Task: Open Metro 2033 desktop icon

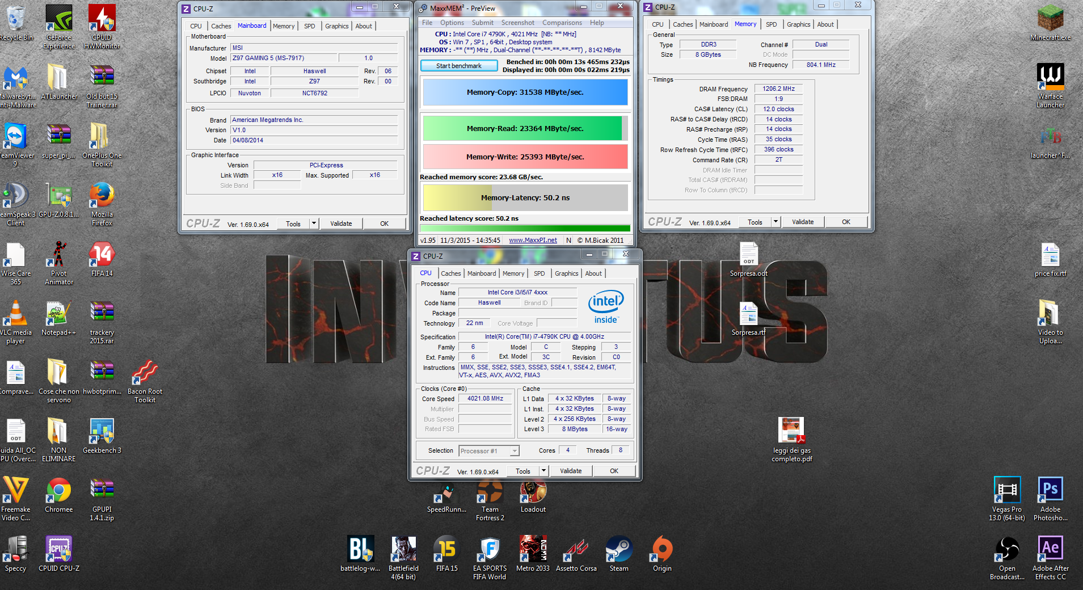Action: click(533, 554)
